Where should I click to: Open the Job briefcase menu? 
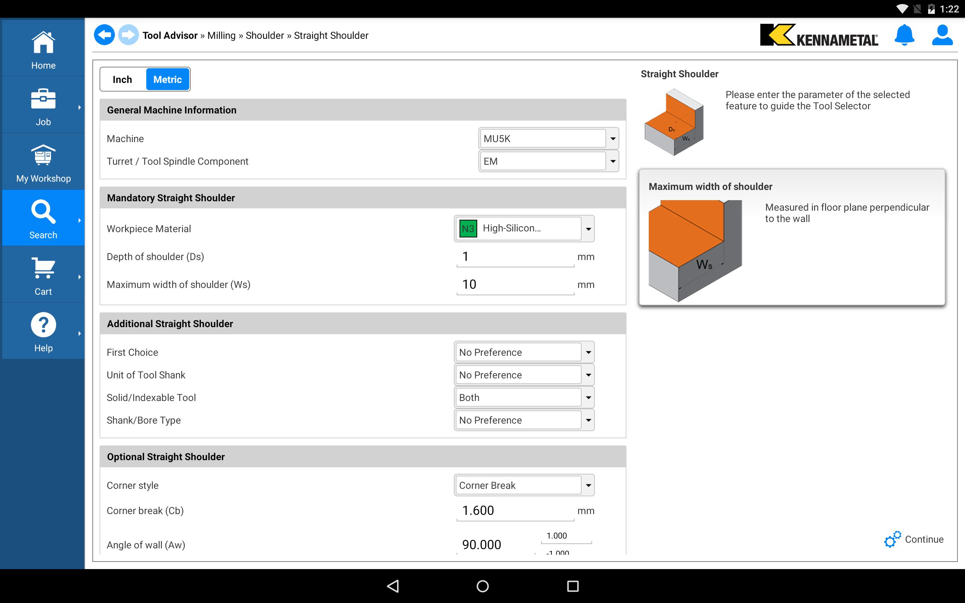point(43,106)
